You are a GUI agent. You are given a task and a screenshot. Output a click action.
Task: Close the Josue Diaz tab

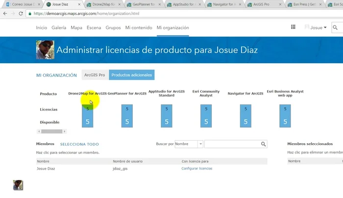point(79,4)
